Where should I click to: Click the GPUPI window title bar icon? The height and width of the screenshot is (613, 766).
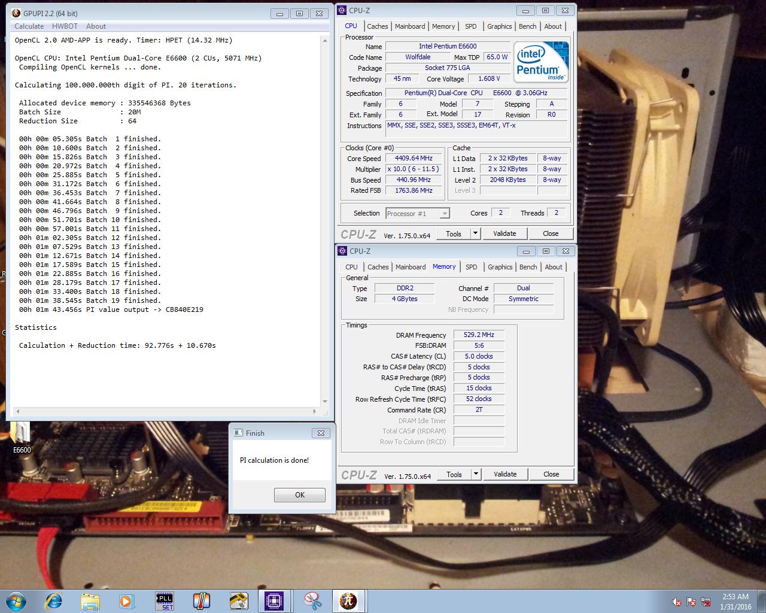[x=15, y=13]
